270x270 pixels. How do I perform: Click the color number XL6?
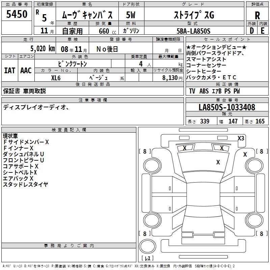56,78
